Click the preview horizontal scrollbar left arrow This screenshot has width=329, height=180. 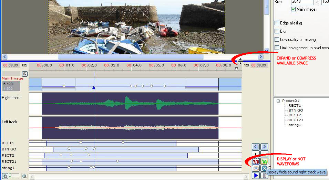click(x=5, y=56)
